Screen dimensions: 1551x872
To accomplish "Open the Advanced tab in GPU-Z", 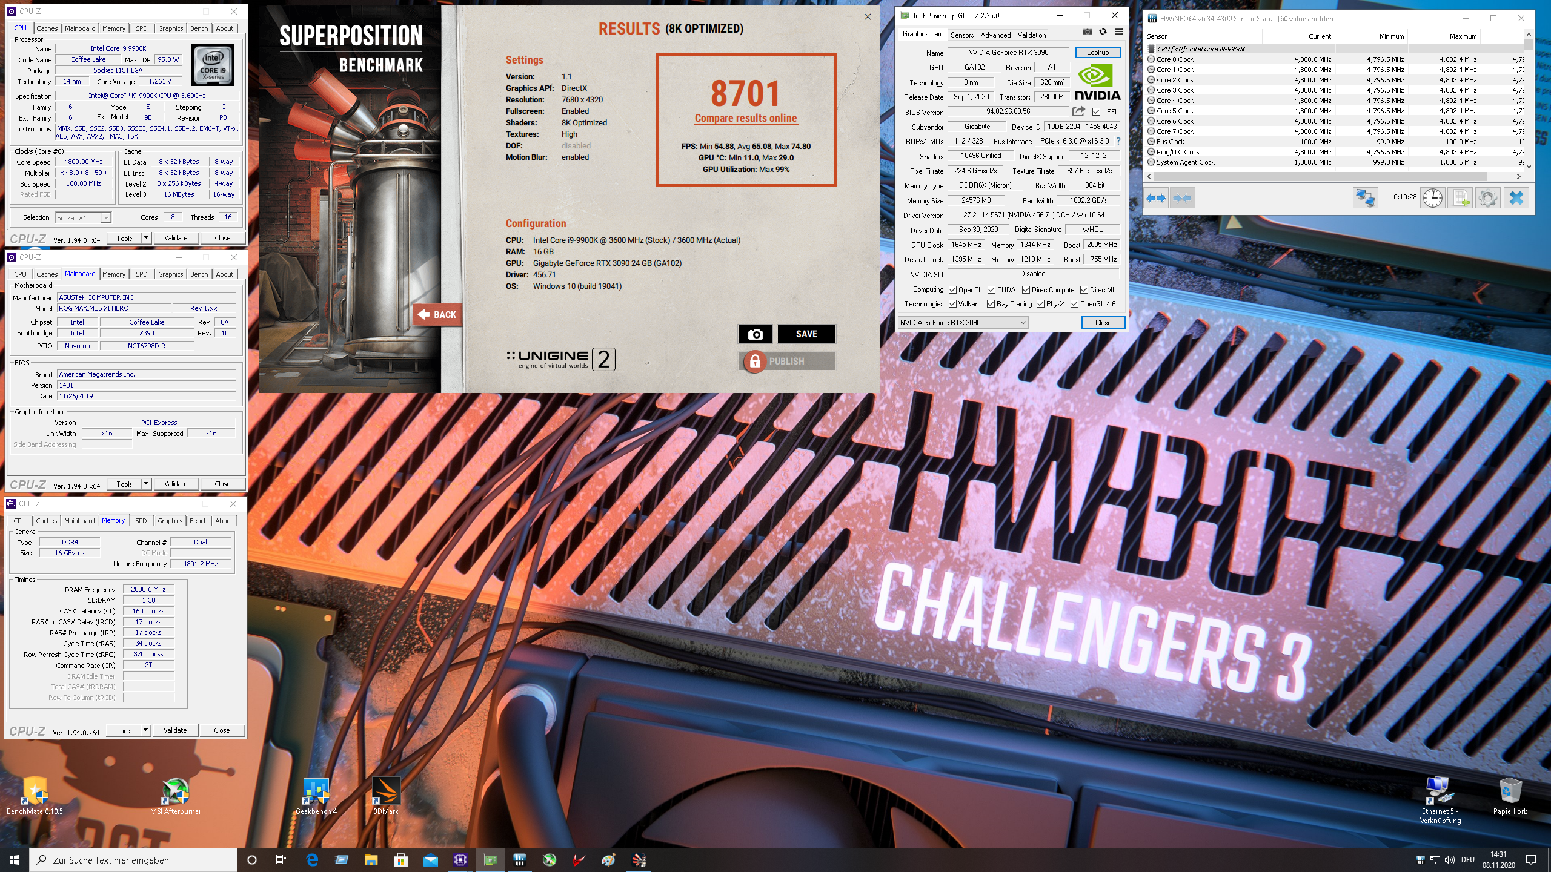I will (x=995, y=35).
